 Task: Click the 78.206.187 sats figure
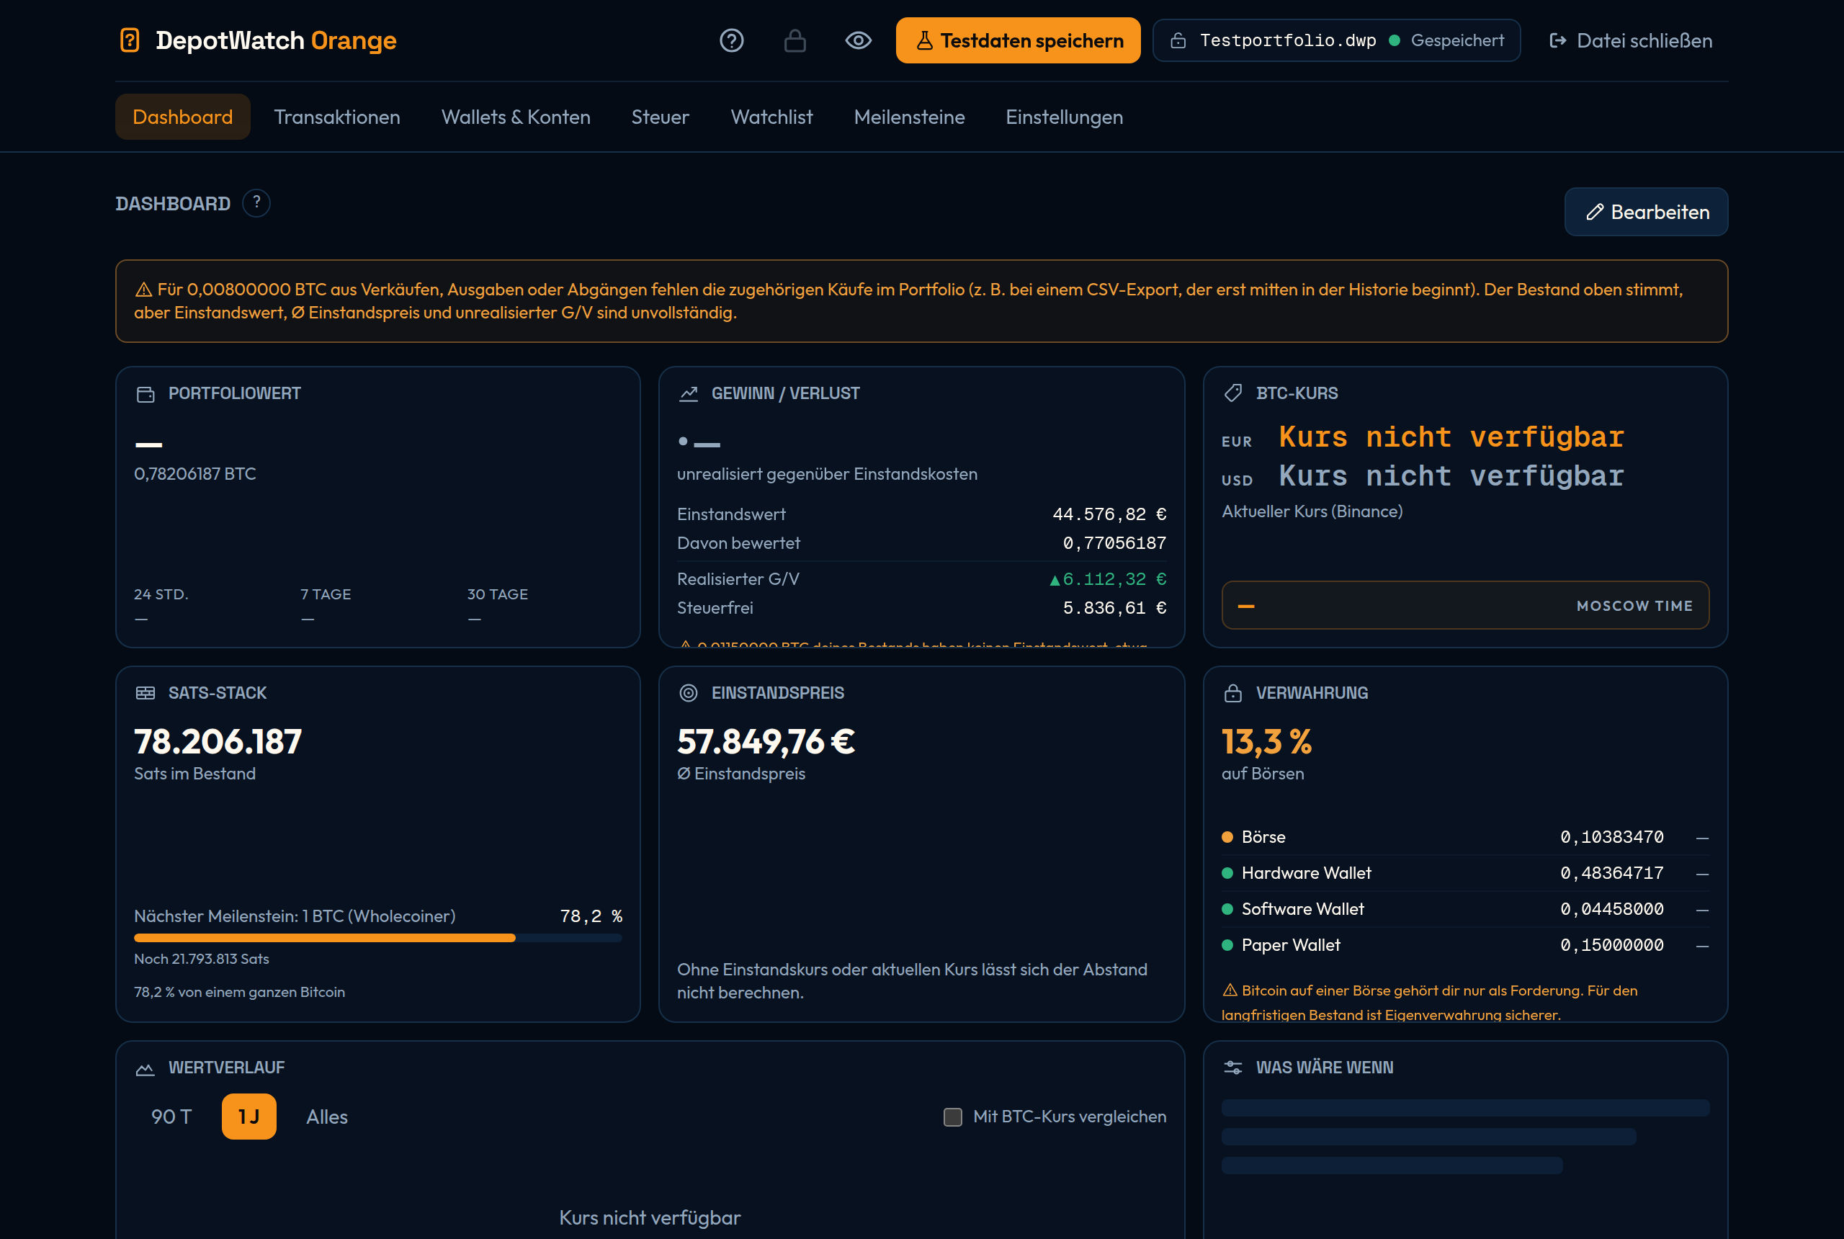[218, 741]
